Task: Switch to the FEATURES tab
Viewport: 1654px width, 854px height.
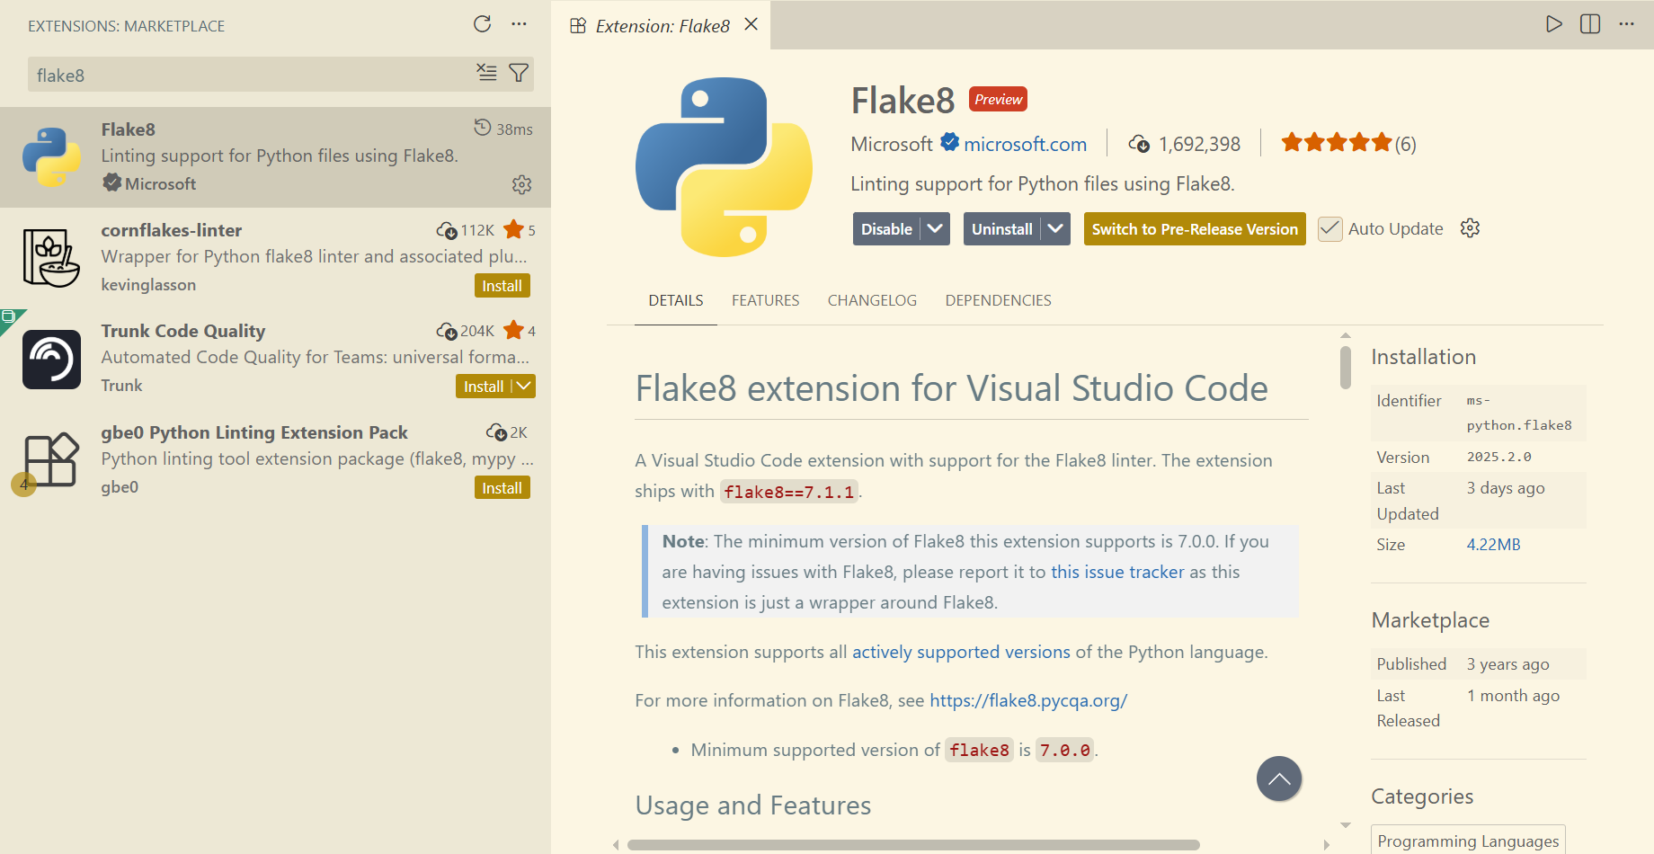Action: pos(765,300)
